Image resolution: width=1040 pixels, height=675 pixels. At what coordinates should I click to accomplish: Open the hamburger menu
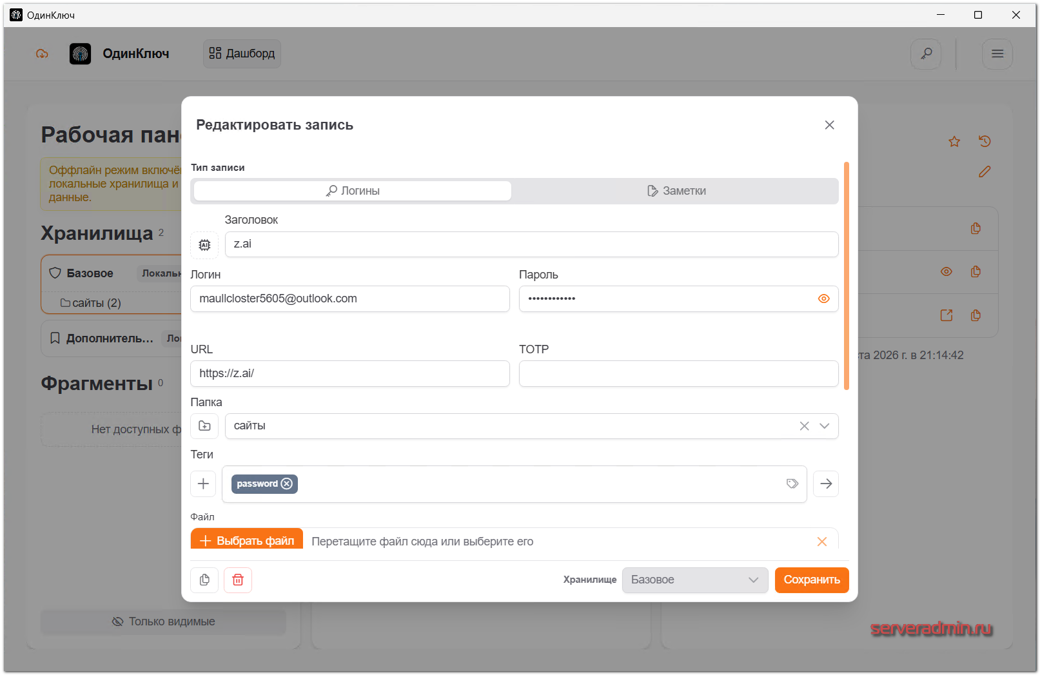997,54
